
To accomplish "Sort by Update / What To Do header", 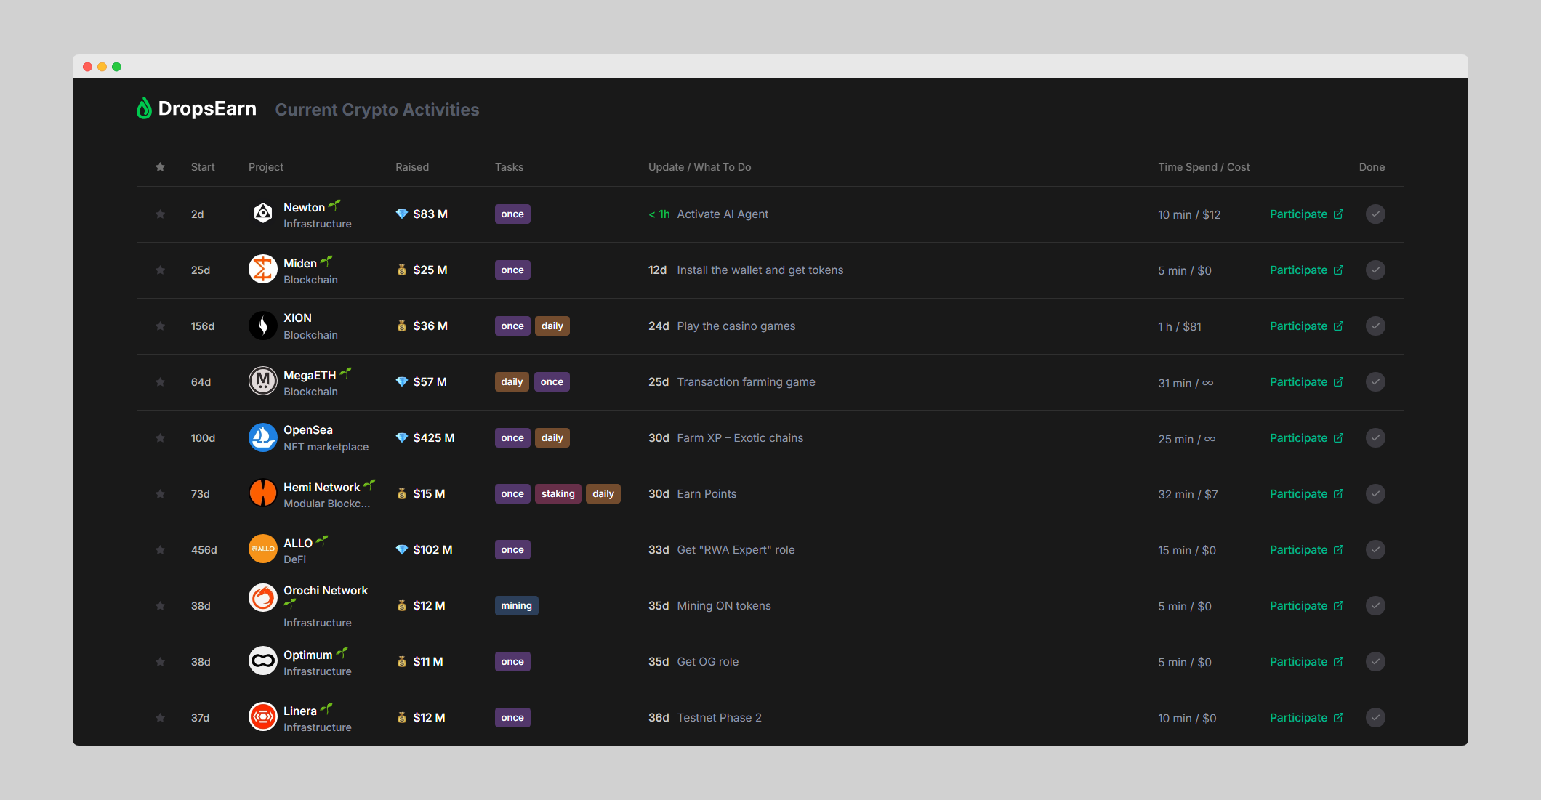I will click(x=700, y=167).
